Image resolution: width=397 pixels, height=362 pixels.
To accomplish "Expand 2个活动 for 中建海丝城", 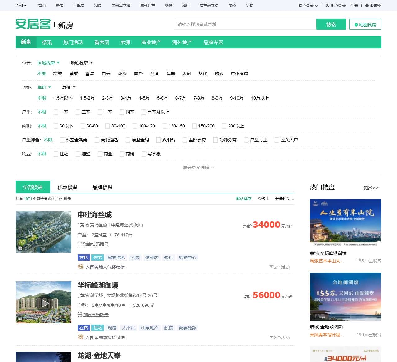I will click(x=280, y=267).
